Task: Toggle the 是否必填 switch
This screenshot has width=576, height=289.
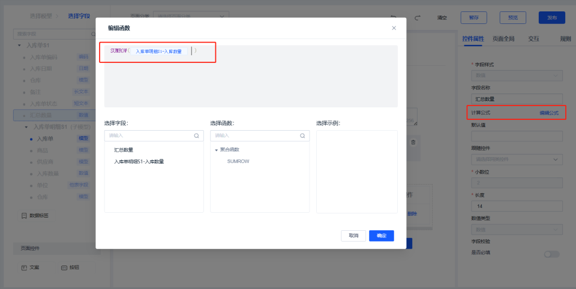Action: [552, 254]
